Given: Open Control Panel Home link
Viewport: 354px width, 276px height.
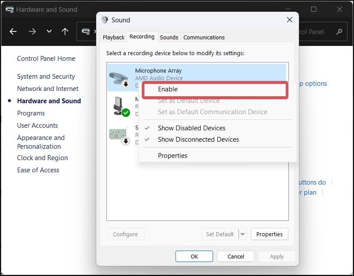Looking at the screenshot, I should pyautogui.click(x=46, y=59).
